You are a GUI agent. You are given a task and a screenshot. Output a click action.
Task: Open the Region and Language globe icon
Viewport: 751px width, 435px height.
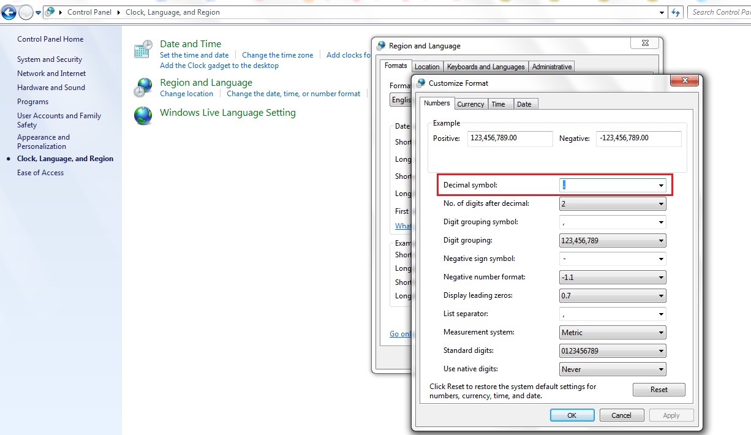(143, 88)
